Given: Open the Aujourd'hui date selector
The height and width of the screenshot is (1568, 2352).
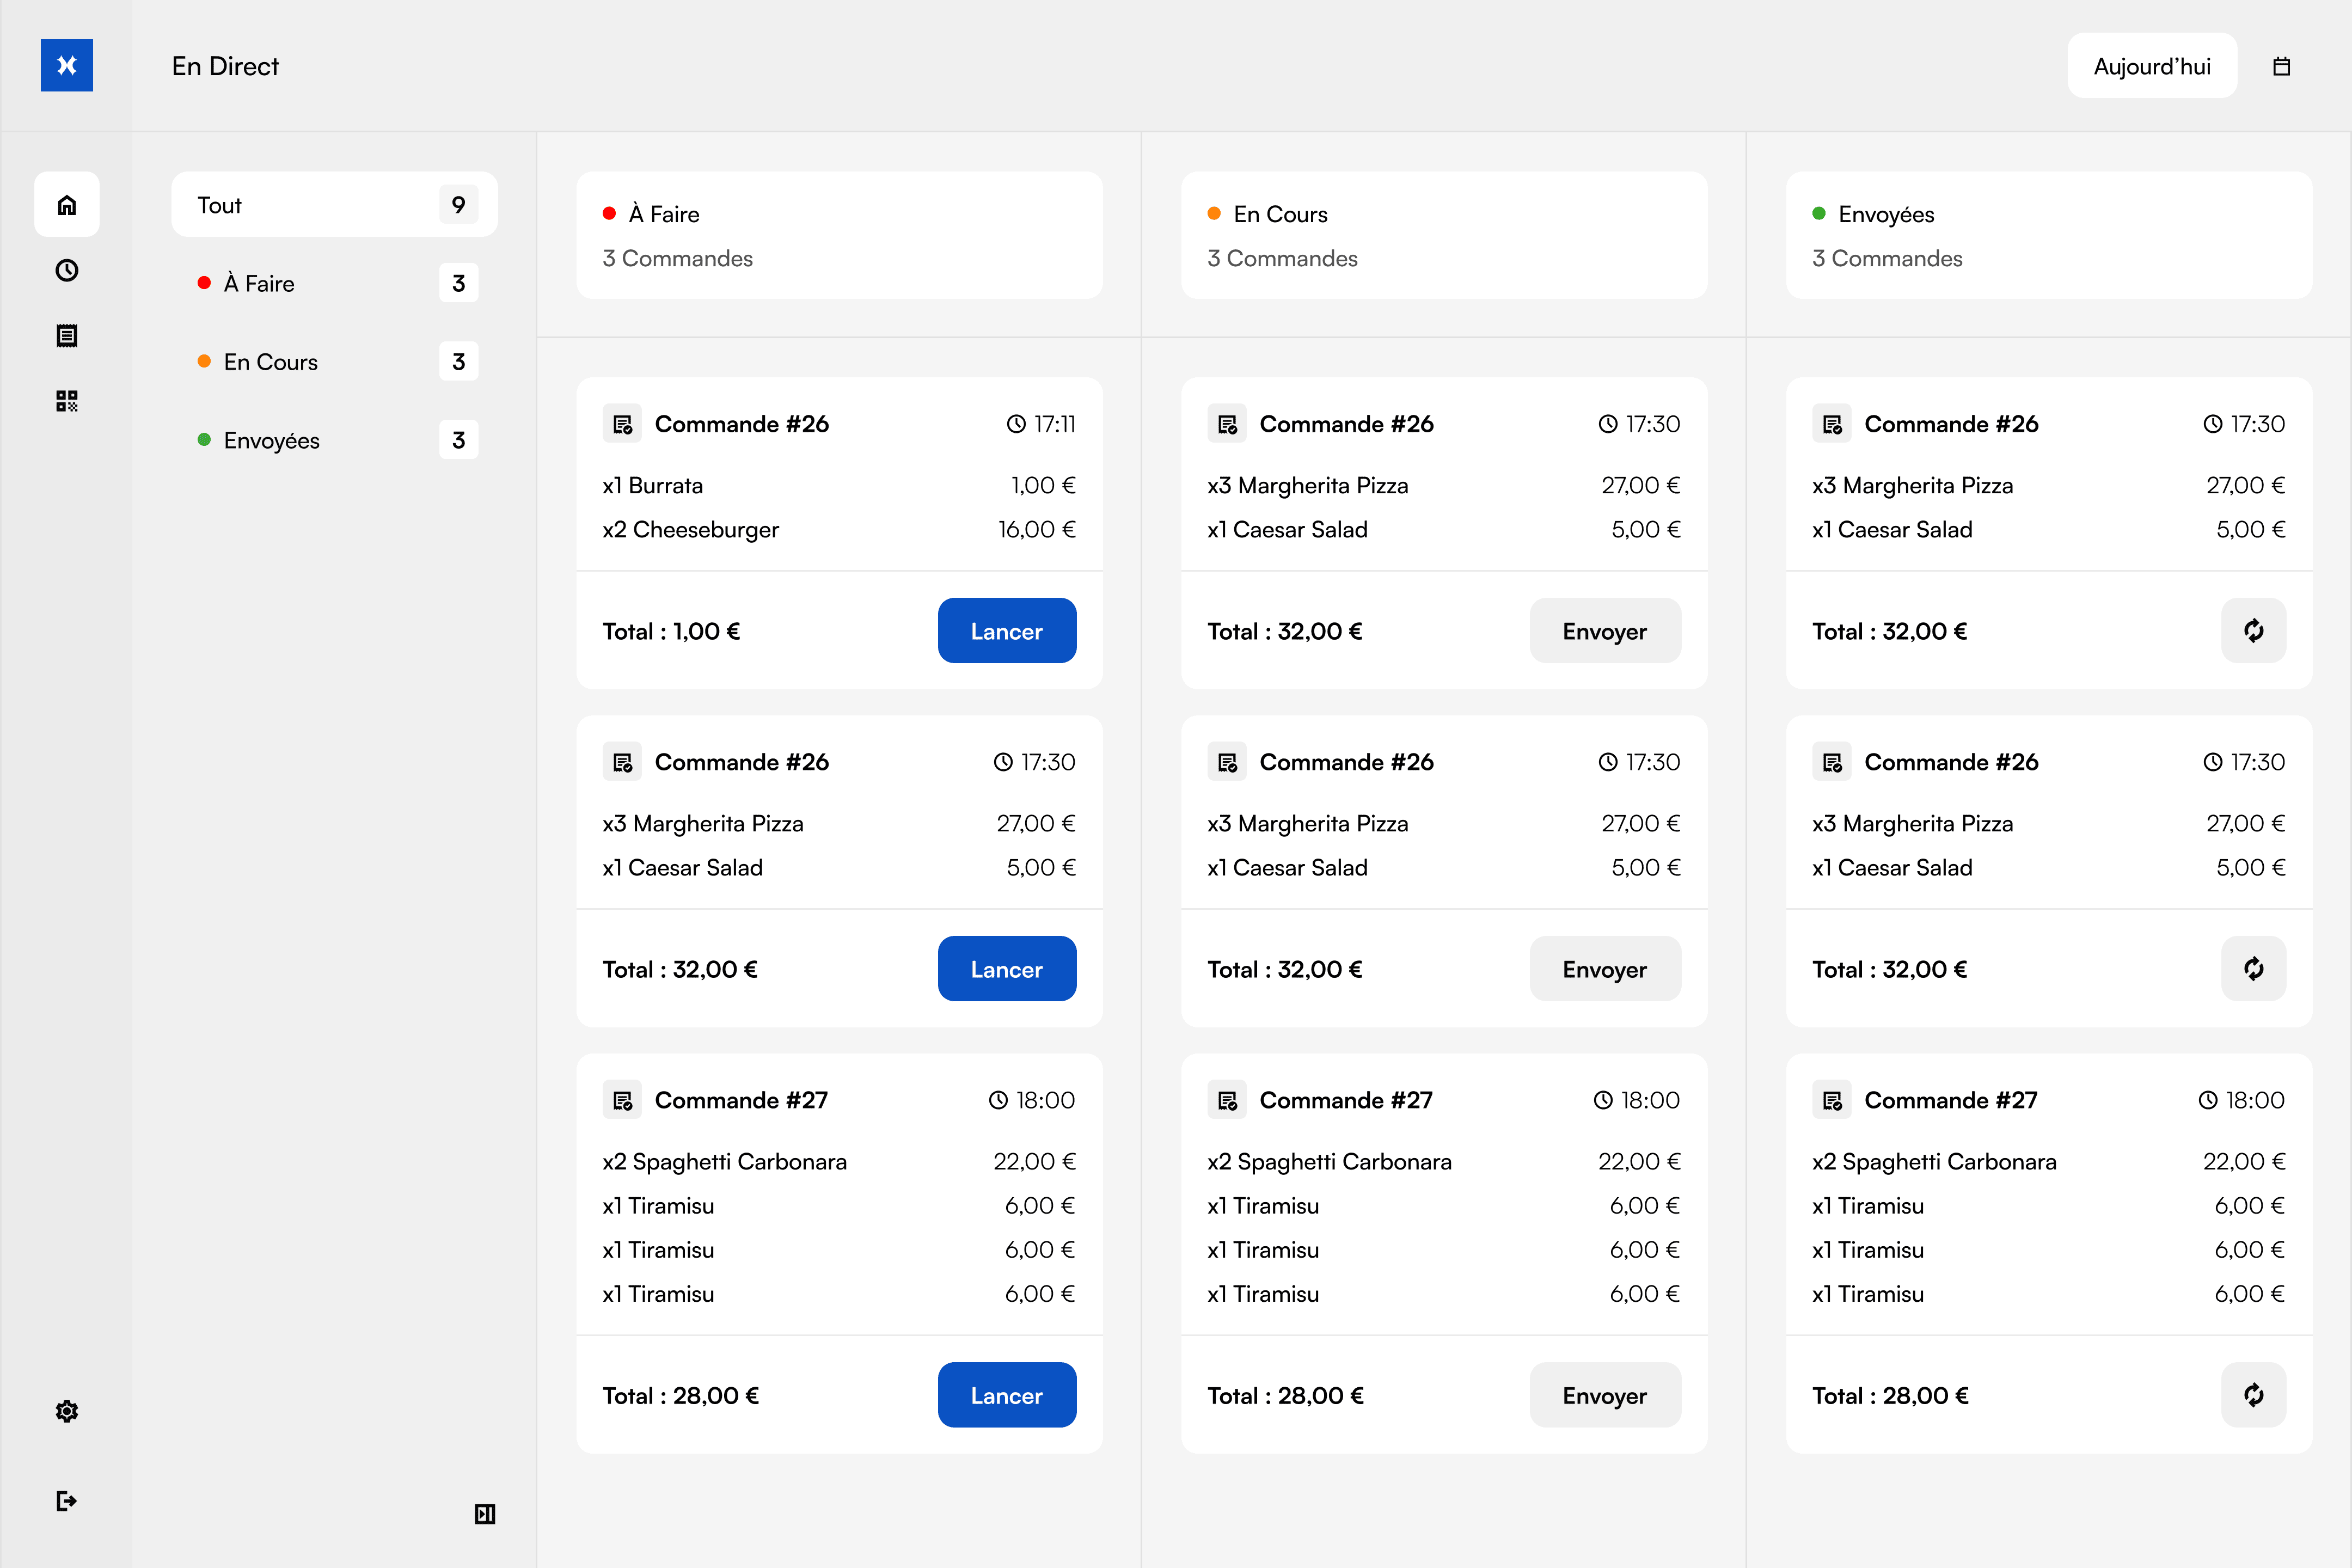Looking at the screenshot, I should coord(2151,66).
